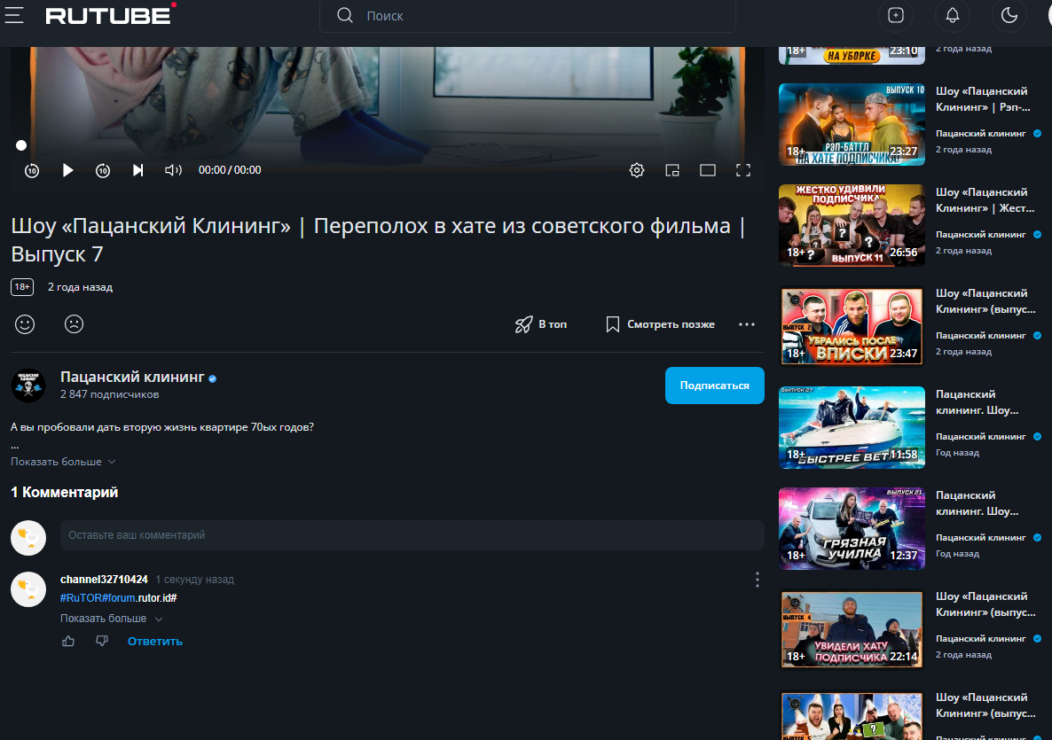
Task: Open the hamburger navigation menu
Action: (14, 15)
